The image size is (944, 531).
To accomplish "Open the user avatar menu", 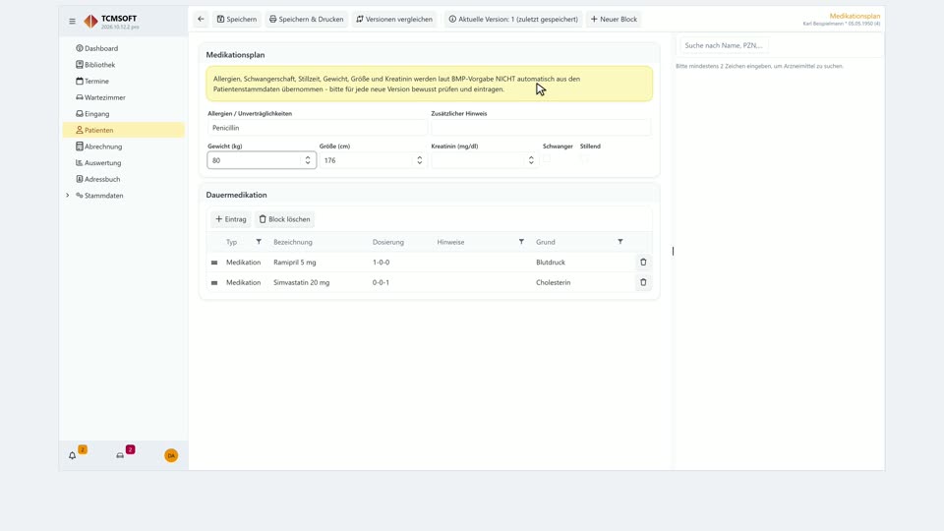I will point(171,455).
